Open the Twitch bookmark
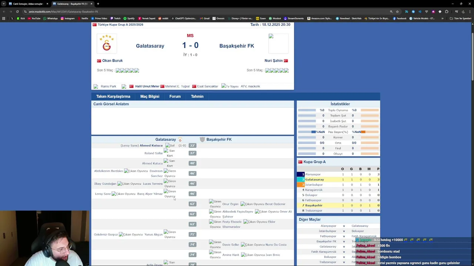 coord(115,18)
